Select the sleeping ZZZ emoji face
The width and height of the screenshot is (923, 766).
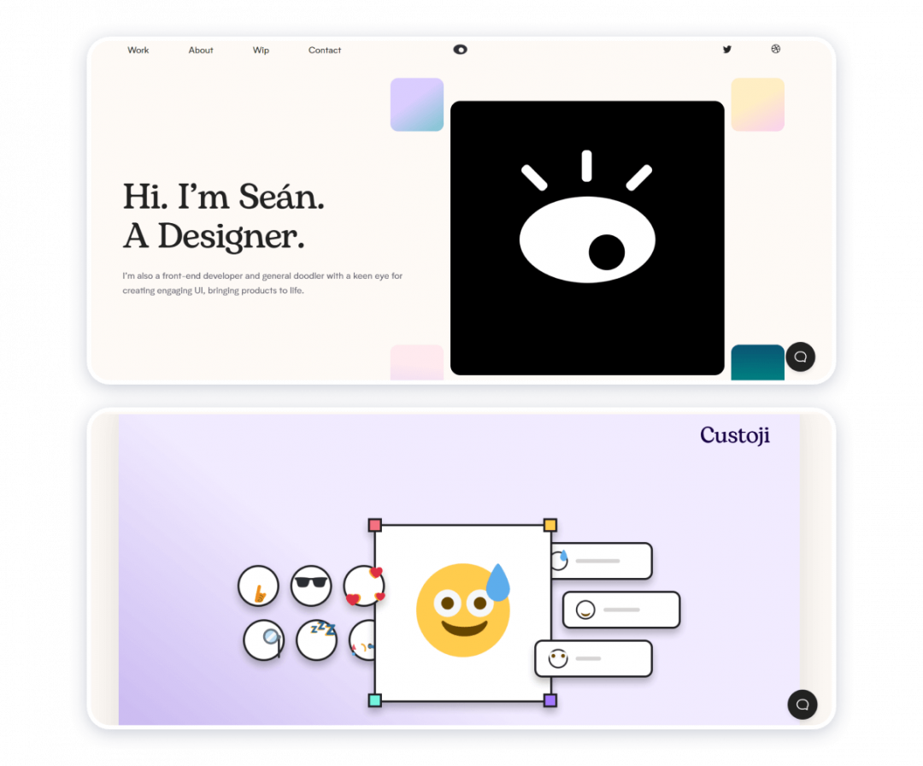coord(316,640)
